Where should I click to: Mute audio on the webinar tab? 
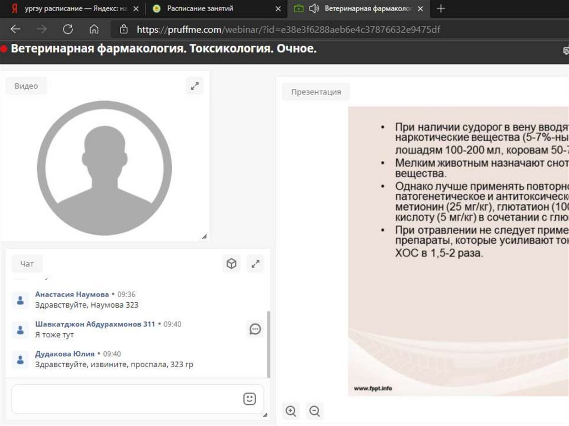(314, 8)
